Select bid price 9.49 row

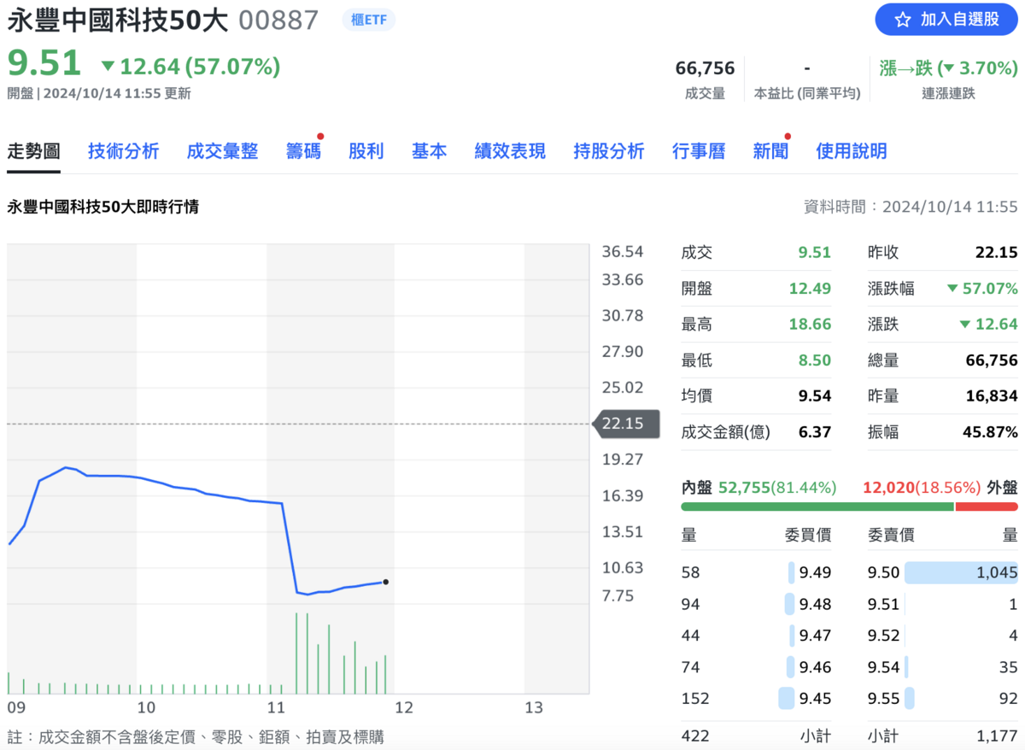pos(756,572)
